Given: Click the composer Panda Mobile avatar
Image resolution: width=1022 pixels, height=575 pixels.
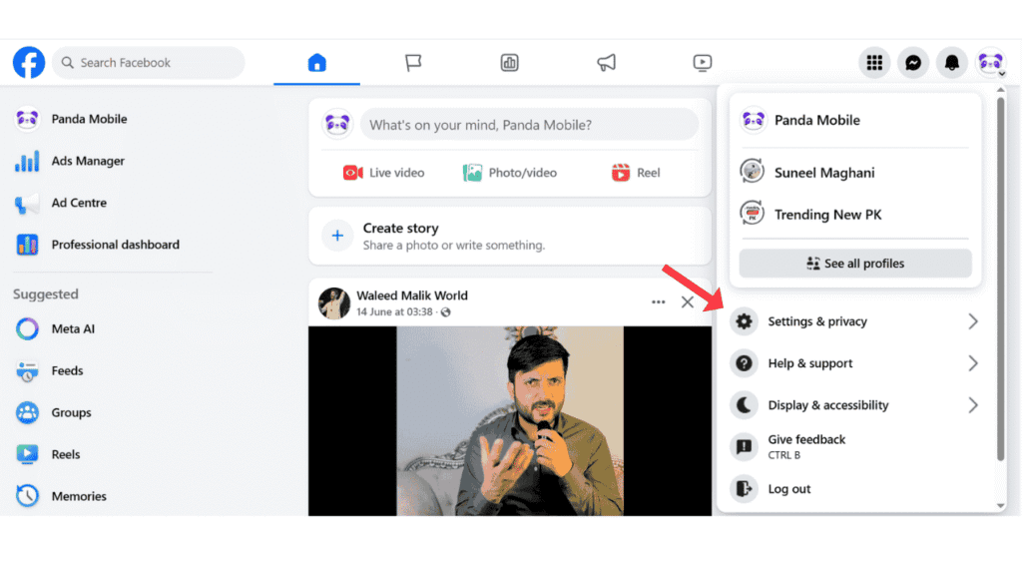Looking at the screenshot, I should tap(337, 124).
